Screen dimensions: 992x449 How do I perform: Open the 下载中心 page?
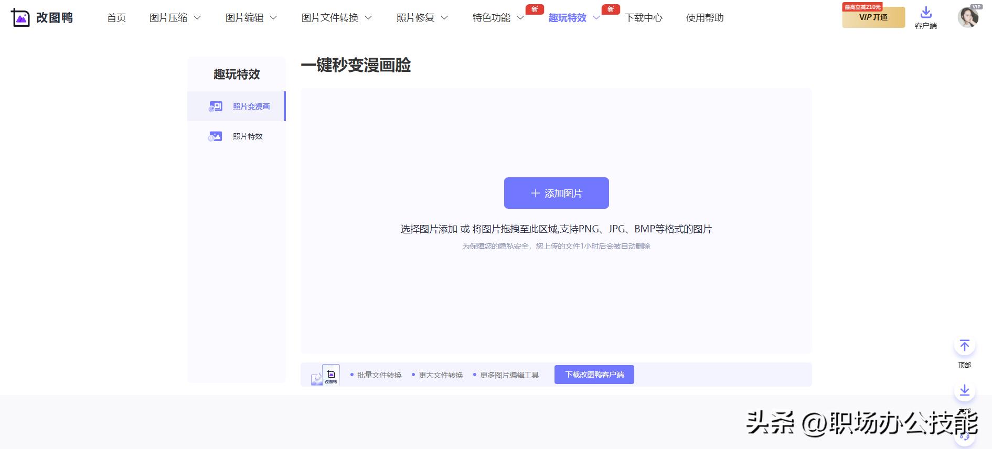[x=644, y=18]
